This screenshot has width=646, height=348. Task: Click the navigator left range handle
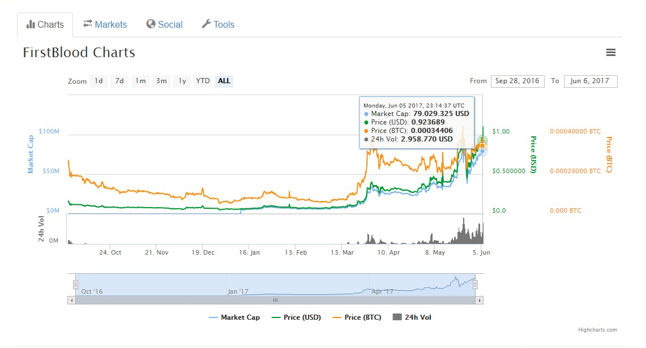(x=75, y=285)
